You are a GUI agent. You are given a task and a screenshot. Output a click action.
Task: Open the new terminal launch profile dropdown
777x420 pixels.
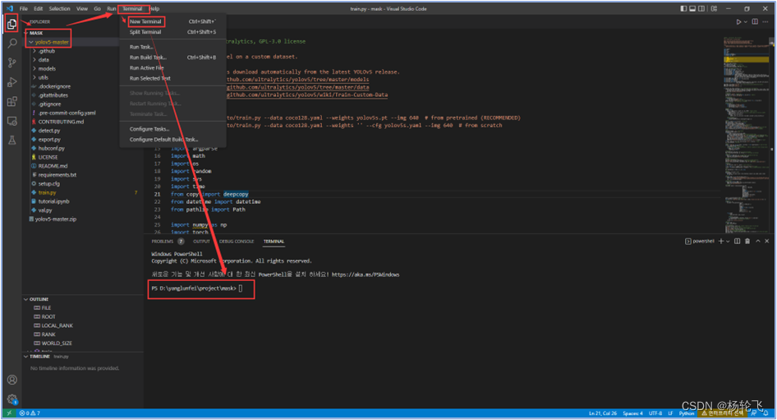(727, 241)
